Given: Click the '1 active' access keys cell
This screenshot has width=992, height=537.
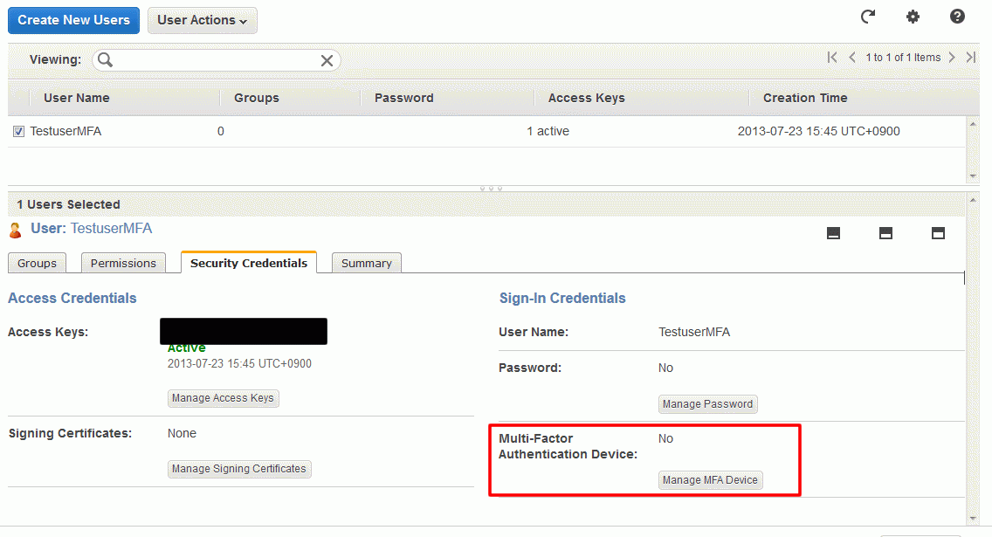Looking at the screenshot, I should tap(548, 132).
